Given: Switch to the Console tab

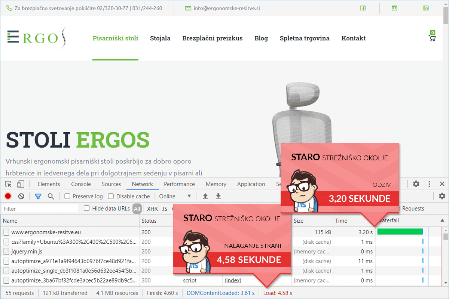Looking at the screenshot, I should click(x=81, y=184).
